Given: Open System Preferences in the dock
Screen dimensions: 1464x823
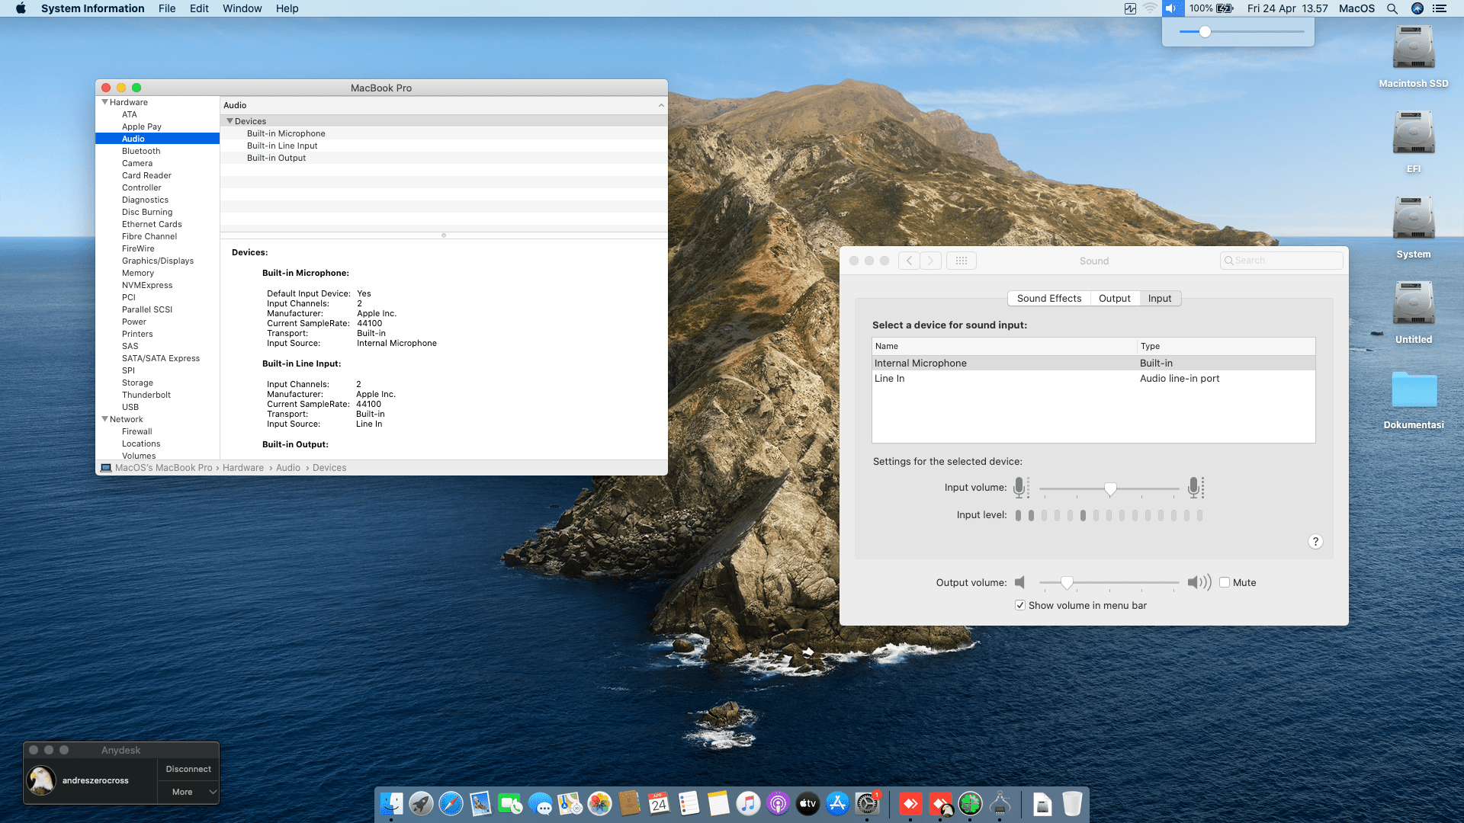Looking at the screenshot, I should [x=867, y=804].
